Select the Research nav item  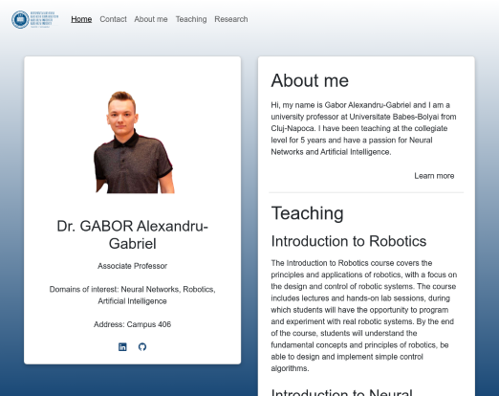pos(231,19)
